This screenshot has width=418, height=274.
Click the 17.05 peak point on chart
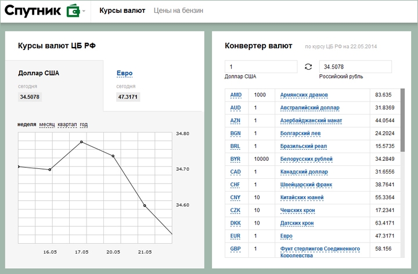[81, 142]
